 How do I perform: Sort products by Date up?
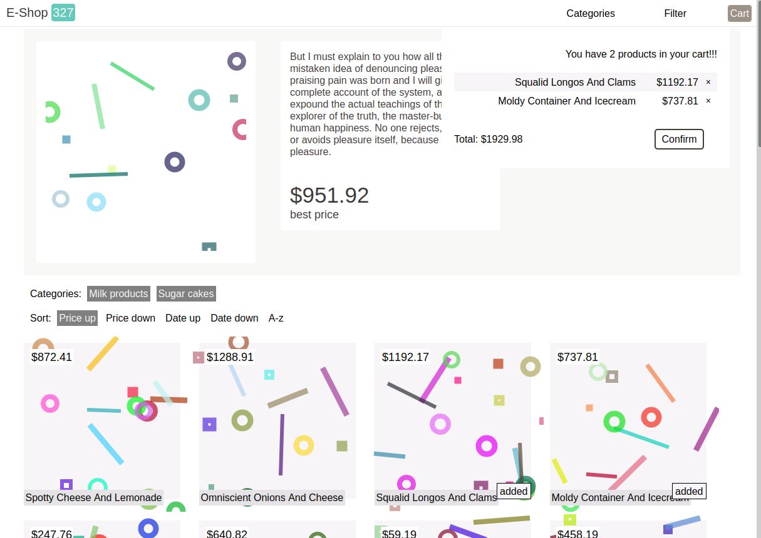(x=183, y=318)
